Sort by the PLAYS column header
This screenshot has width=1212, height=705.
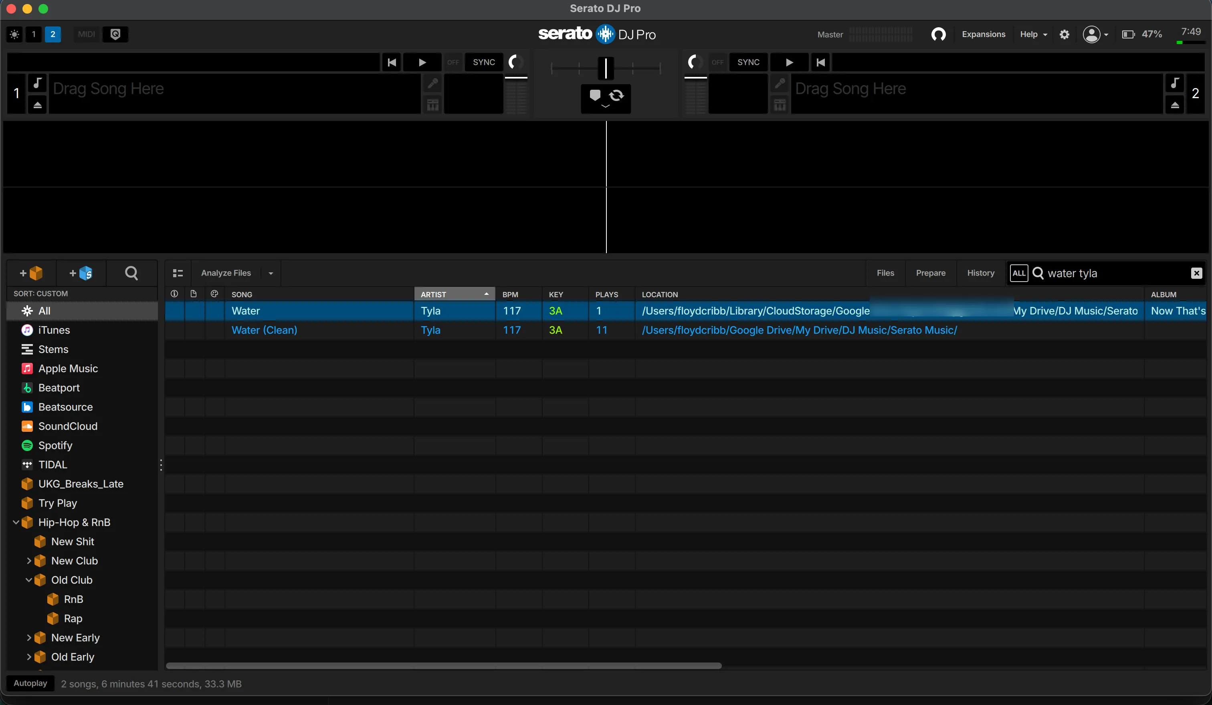[x=611, y=294]
